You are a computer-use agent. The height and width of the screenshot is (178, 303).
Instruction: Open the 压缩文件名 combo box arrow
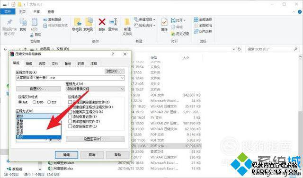[x=122, y=78]
